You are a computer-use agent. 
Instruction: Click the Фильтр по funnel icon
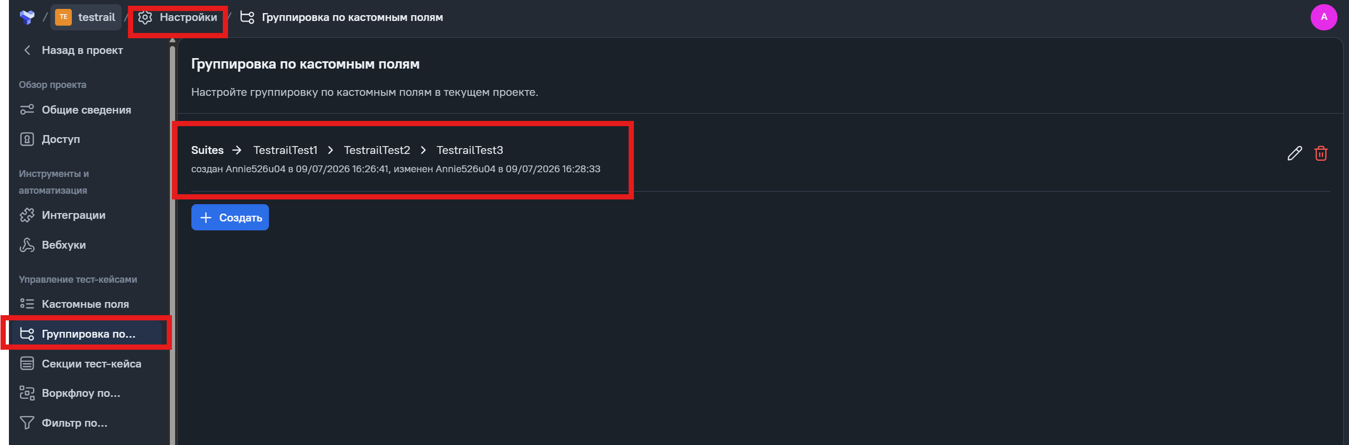click(x=27, y=422)
